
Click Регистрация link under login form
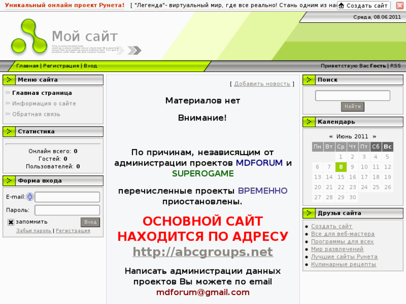pyautogui.click(x=73, y=230)
